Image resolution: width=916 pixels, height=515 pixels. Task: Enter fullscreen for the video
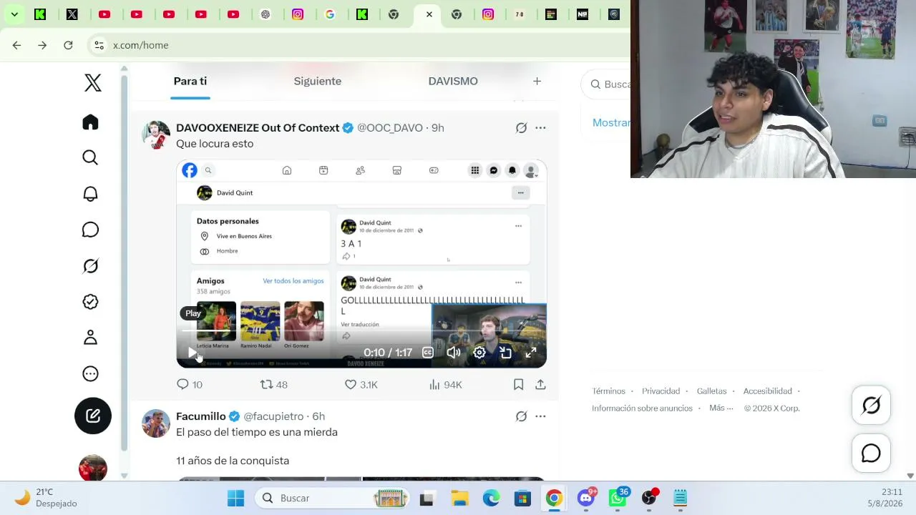point(531,352)
